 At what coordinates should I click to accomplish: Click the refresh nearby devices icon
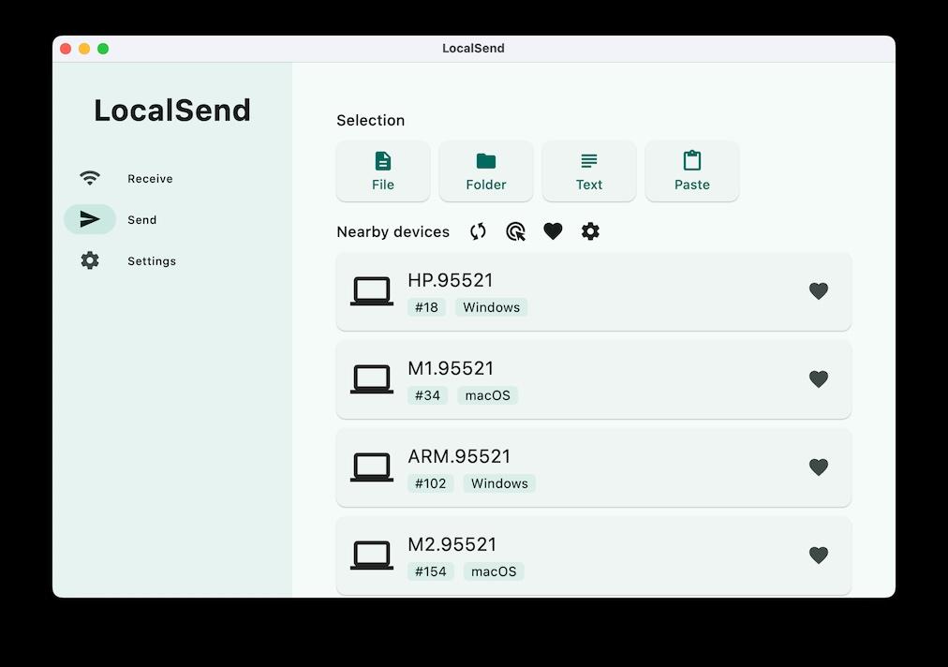click(x=478, y=231)
